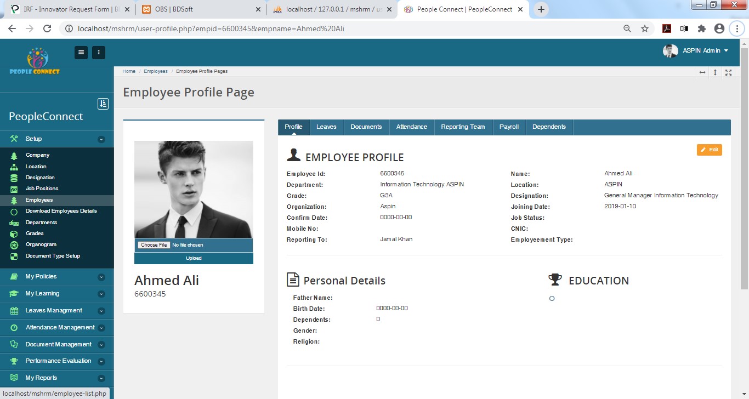Click the vertical dots icon in header
Viewport: 749px width, 399px height.
99,53
